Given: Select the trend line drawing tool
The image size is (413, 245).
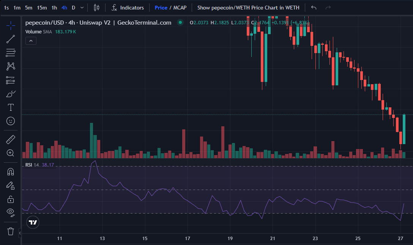Looking at the screenshot, I should click(x=11, y=39).
